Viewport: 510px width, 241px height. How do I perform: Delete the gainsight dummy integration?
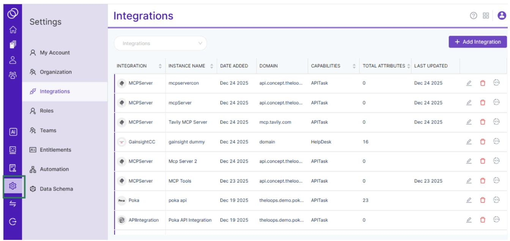click(483, 142)
